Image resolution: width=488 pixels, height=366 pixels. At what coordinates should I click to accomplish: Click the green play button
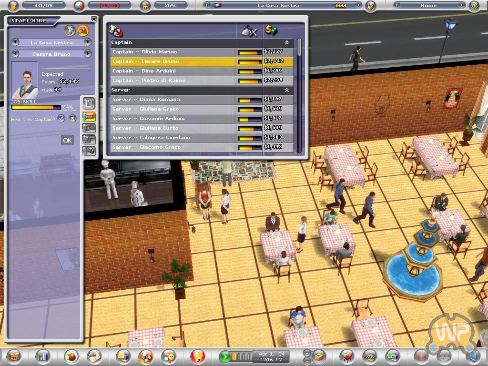224,356
